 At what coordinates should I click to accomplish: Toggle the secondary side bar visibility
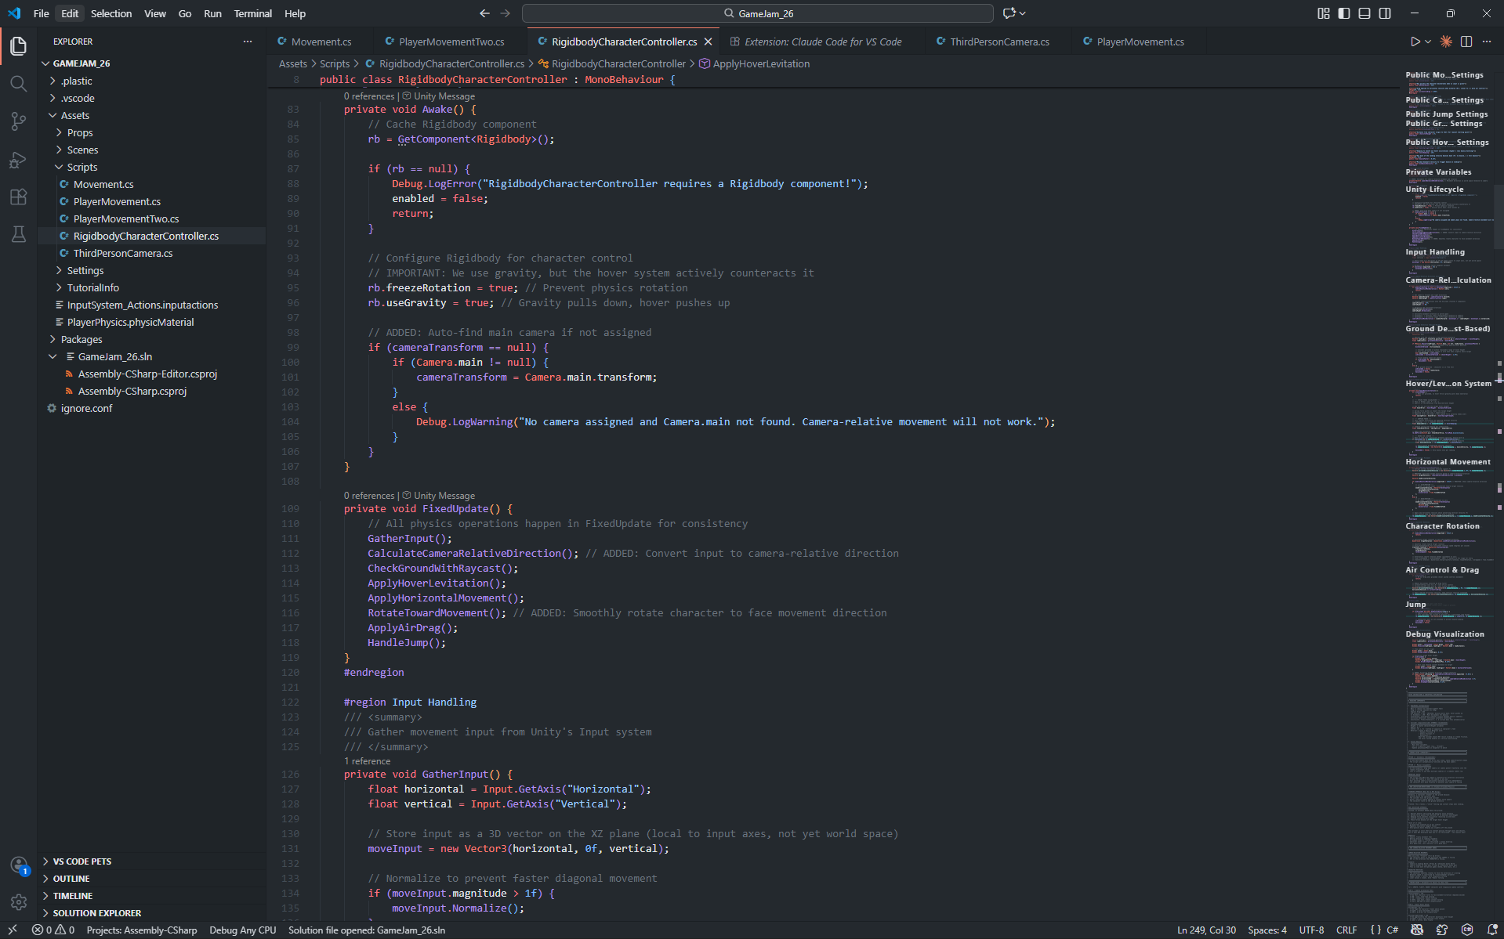coord(1385,13)
